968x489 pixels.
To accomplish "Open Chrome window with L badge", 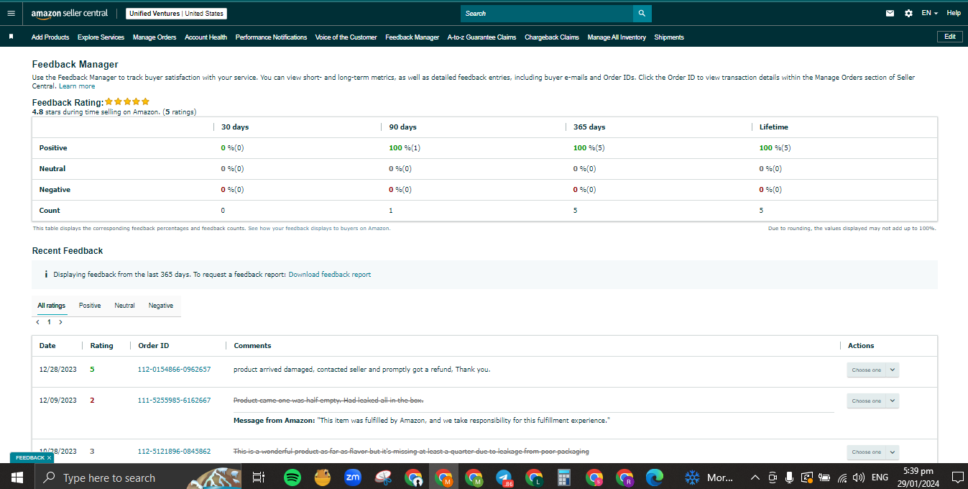I will pyautogui.click(x=534, y=477).
